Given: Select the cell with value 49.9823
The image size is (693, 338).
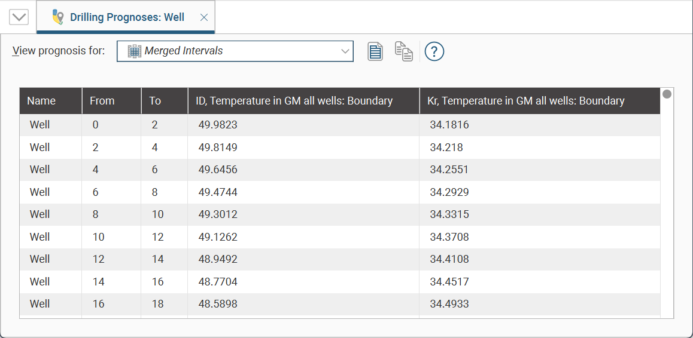Looking at the screenshot, I should (218, 125).
